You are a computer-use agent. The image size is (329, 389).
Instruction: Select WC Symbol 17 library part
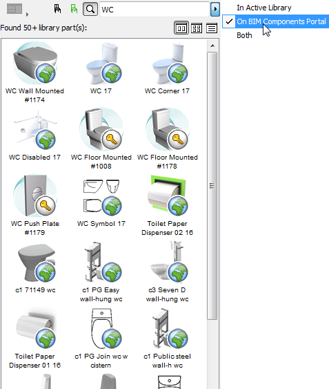click(101, 202)
